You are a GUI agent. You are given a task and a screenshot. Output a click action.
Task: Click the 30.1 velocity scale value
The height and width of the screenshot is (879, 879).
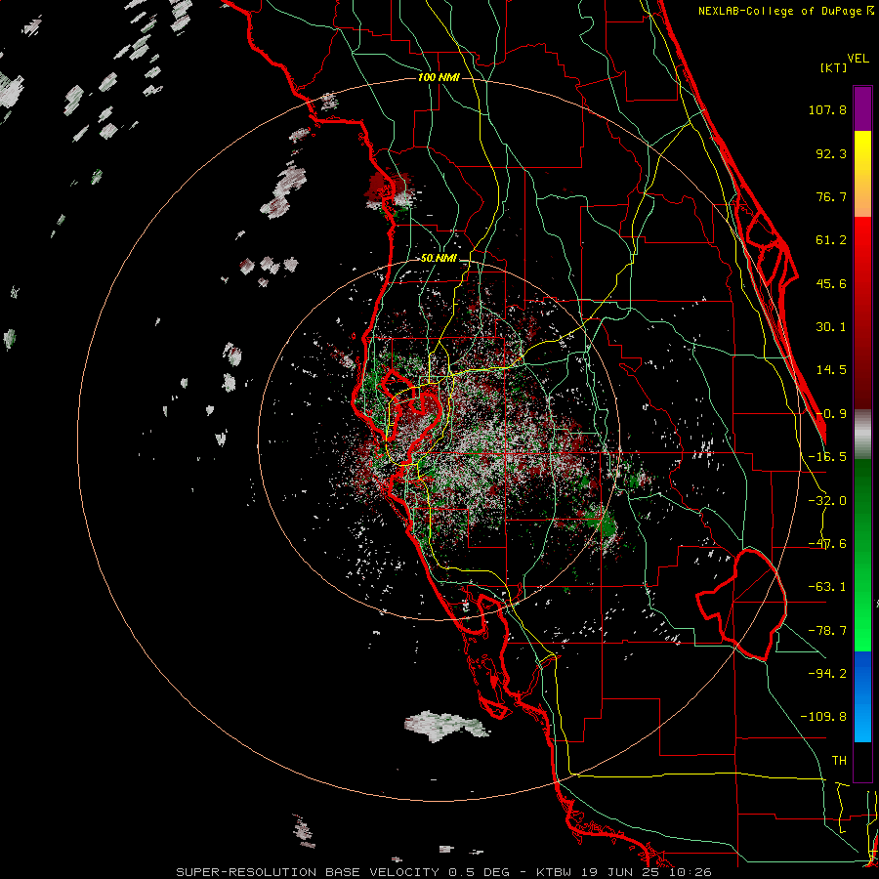tap(831, 327)
